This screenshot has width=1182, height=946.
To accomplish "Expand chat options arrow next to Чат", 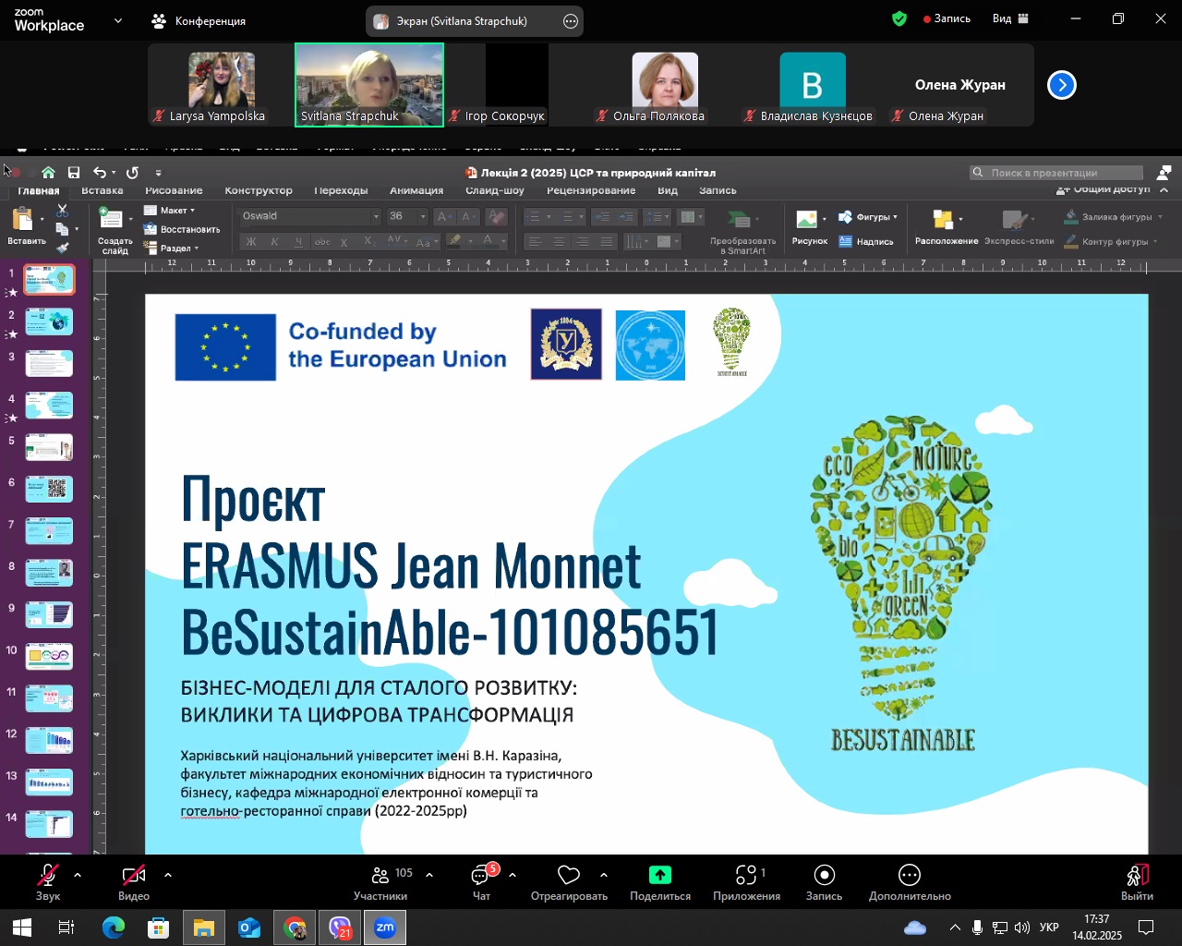I will (x=512, y=874).
